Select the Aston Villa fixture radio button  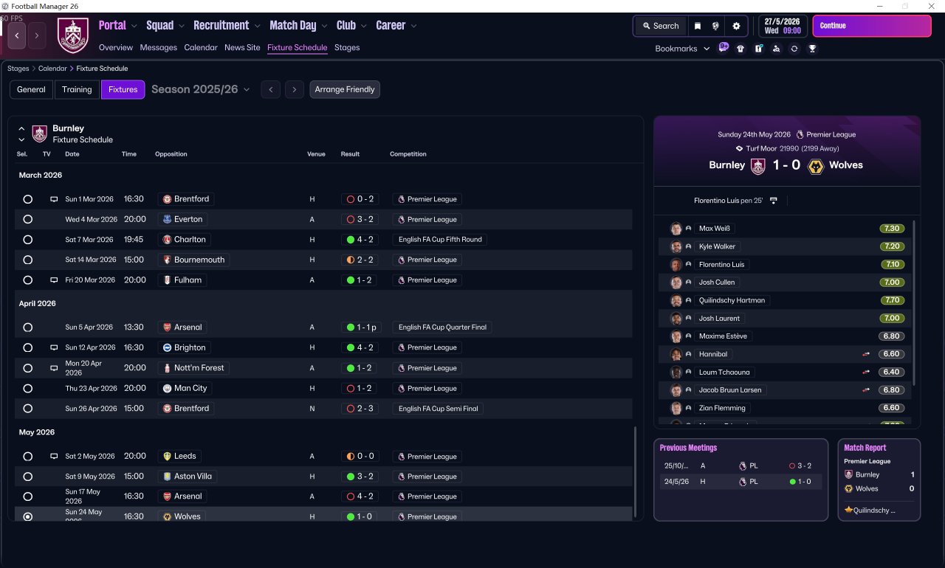pos(28,477)
